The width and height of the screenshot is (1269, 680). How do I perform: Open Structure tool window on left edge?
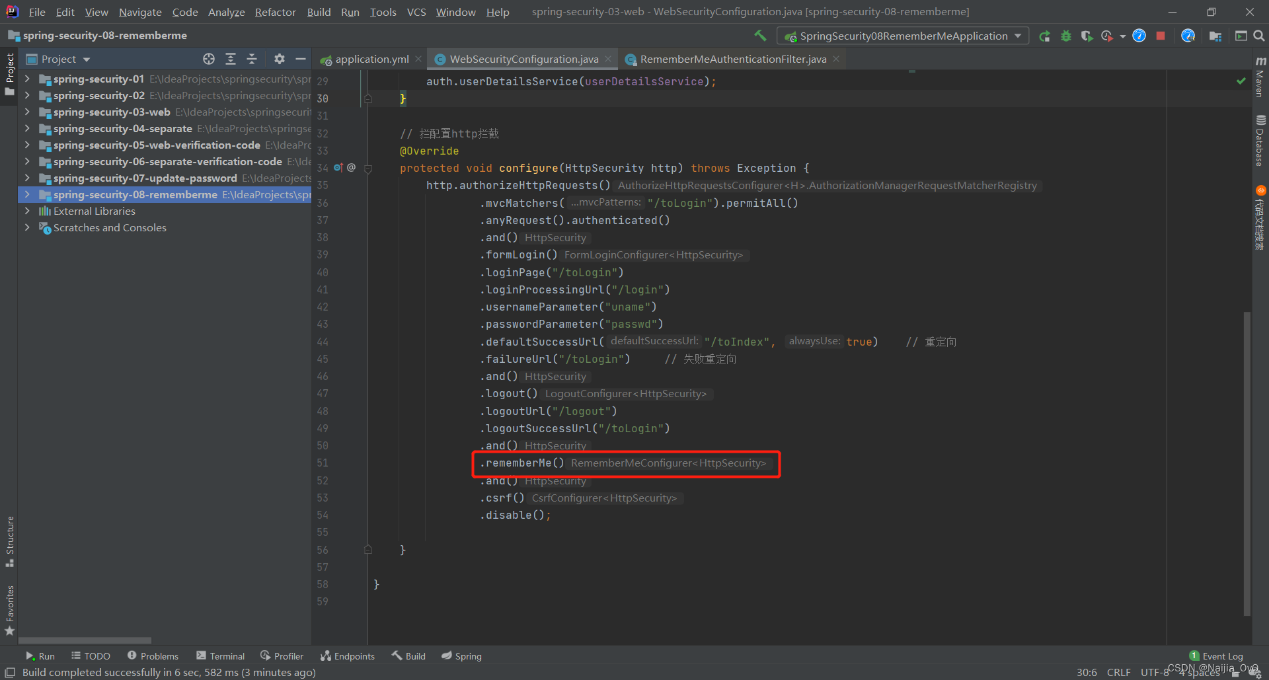[10, 541]
